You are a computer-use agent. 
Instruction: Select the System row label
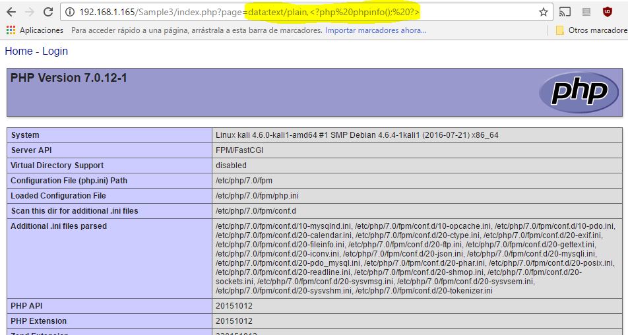click(x=25, y=135)
